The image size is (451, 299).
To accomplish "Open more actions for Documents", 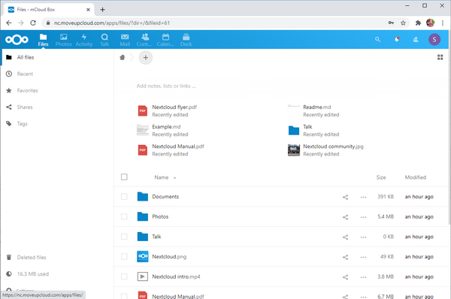I will coord(363,198).
